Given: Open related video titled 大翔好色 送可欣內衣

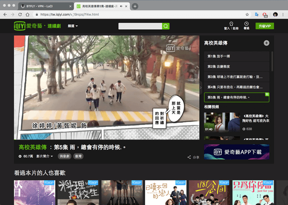Looking at the screenshot, I should click(x=256, y=118).
